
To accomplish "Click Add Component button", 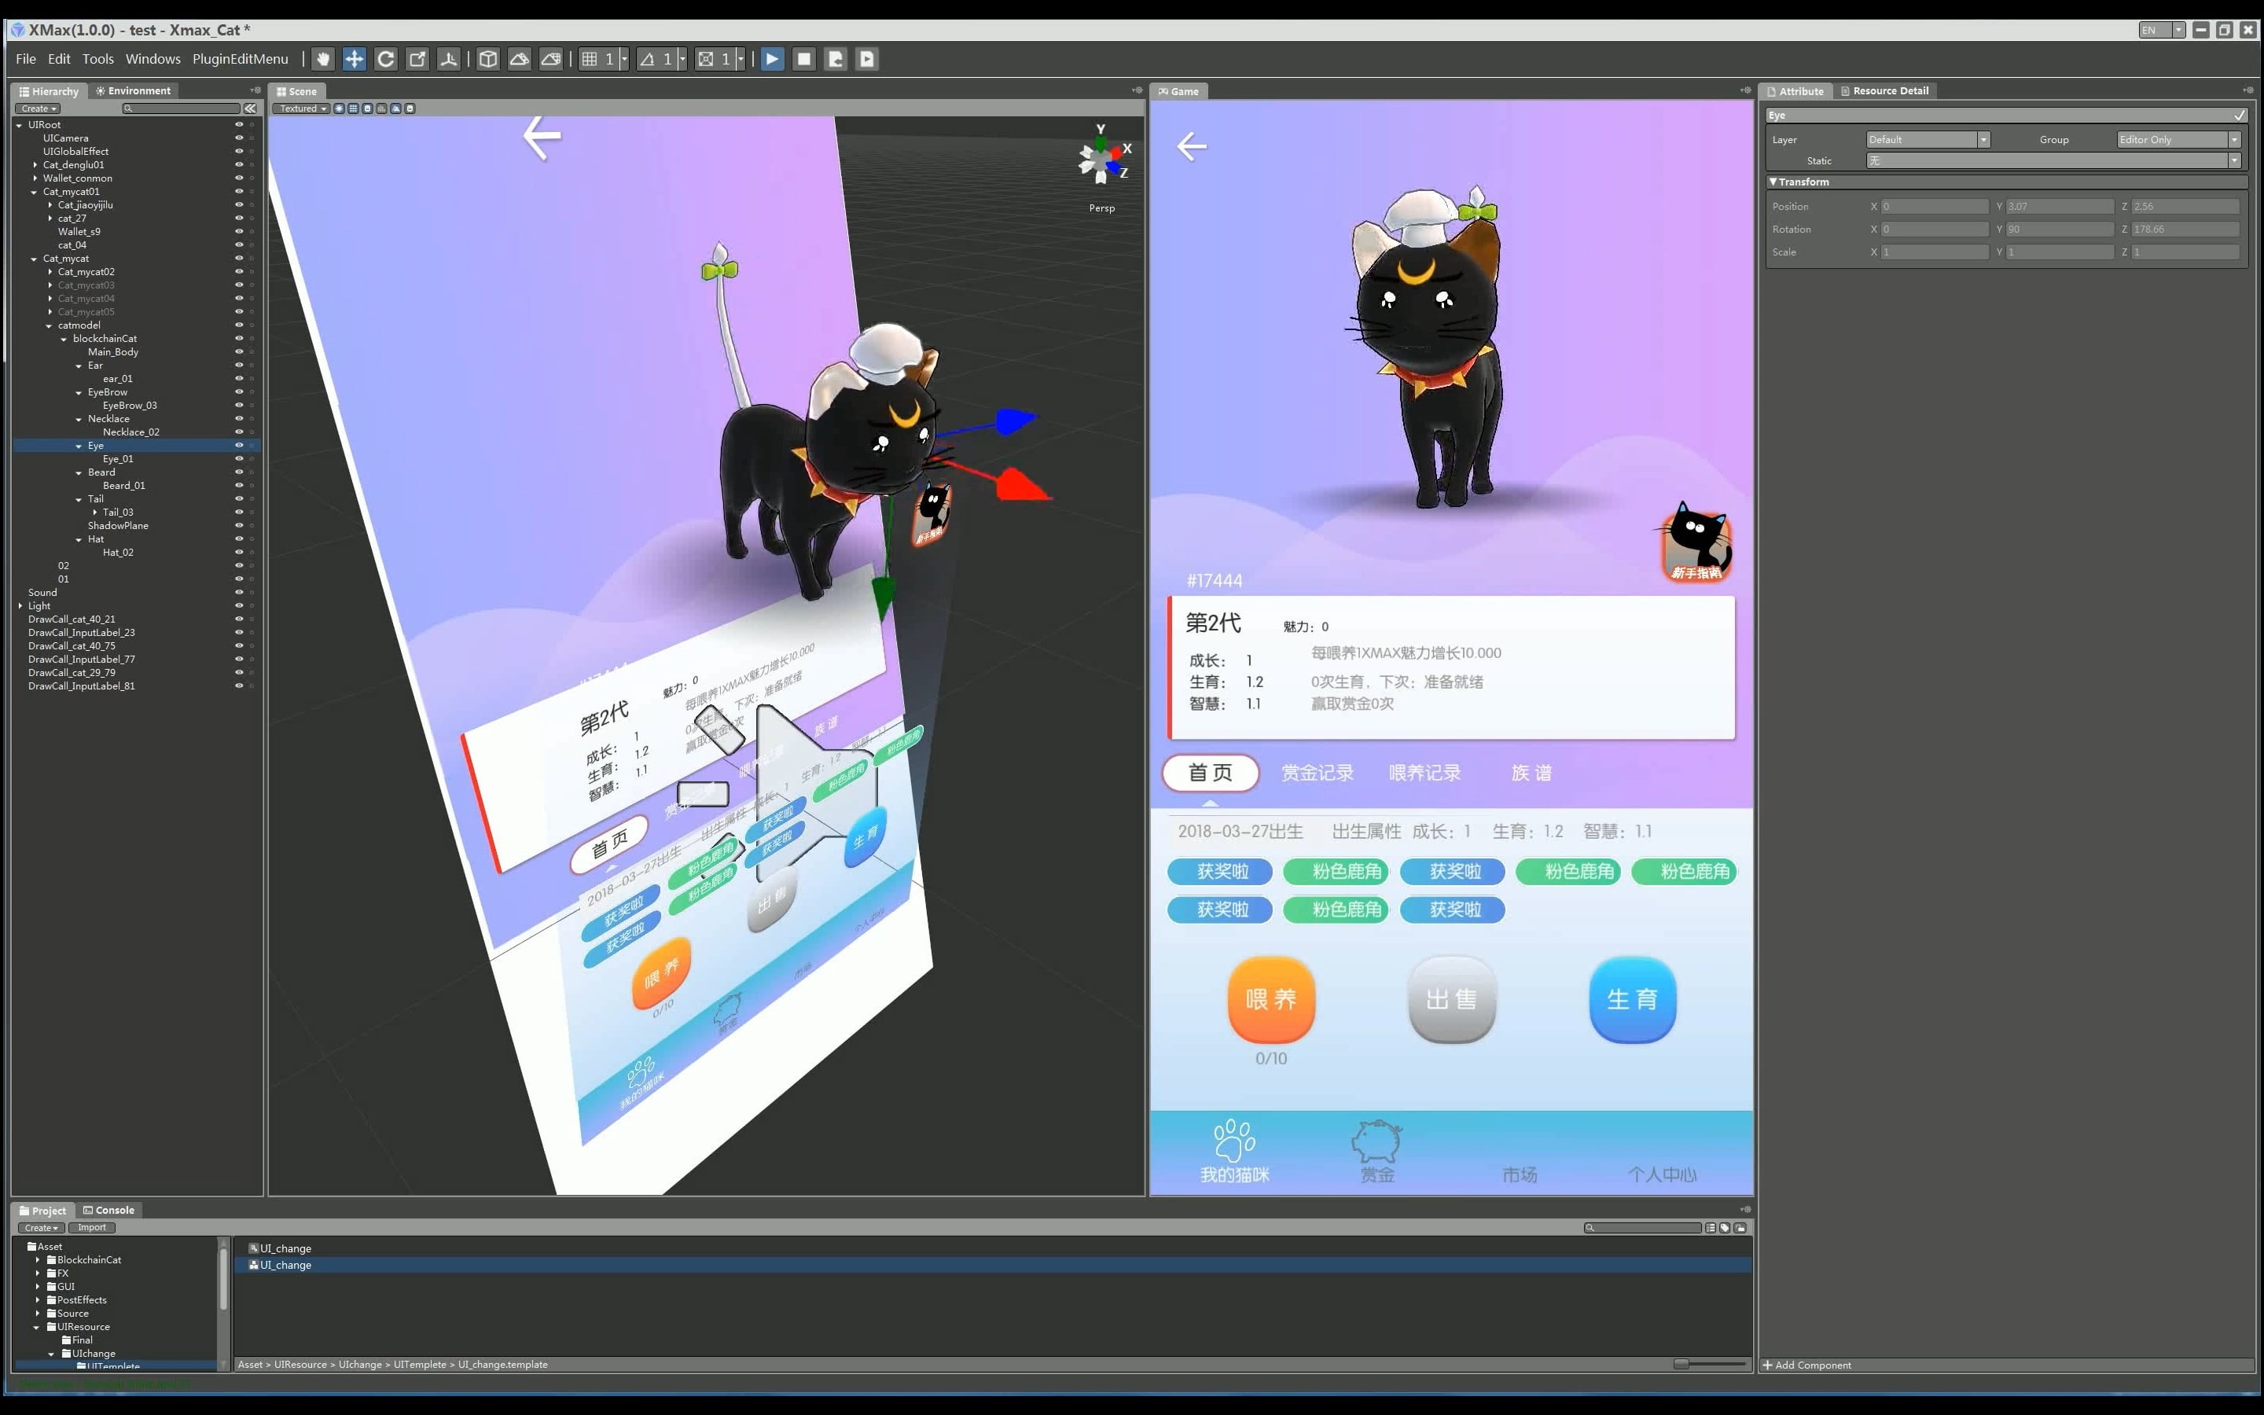I will 1807,1365.
